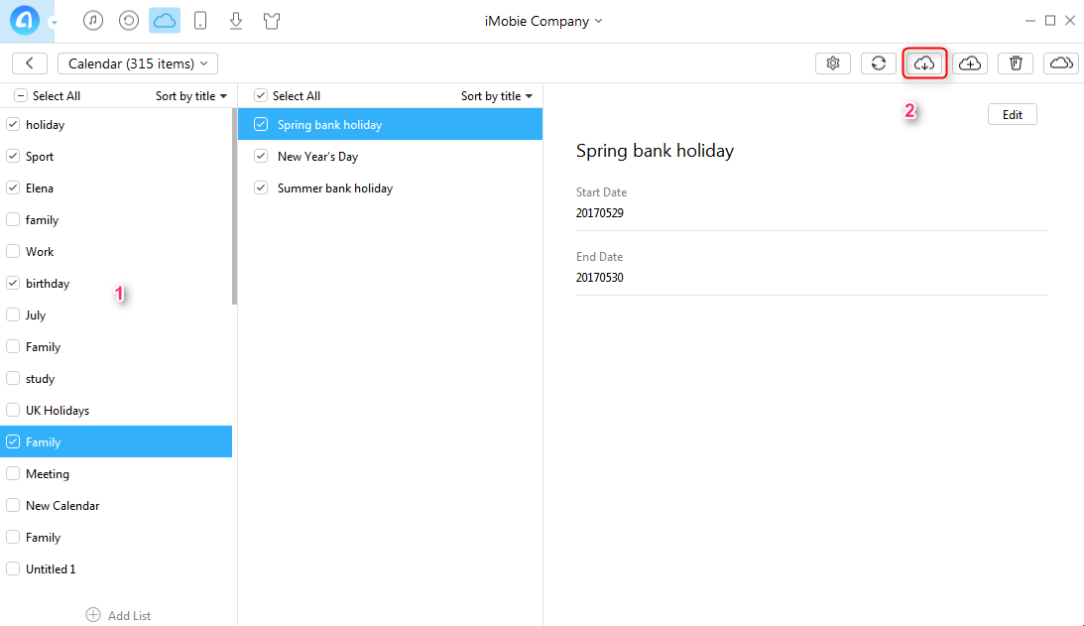
Task: Open the video download arrow icon
Action: pyautogui.click(x=236, y=21)
